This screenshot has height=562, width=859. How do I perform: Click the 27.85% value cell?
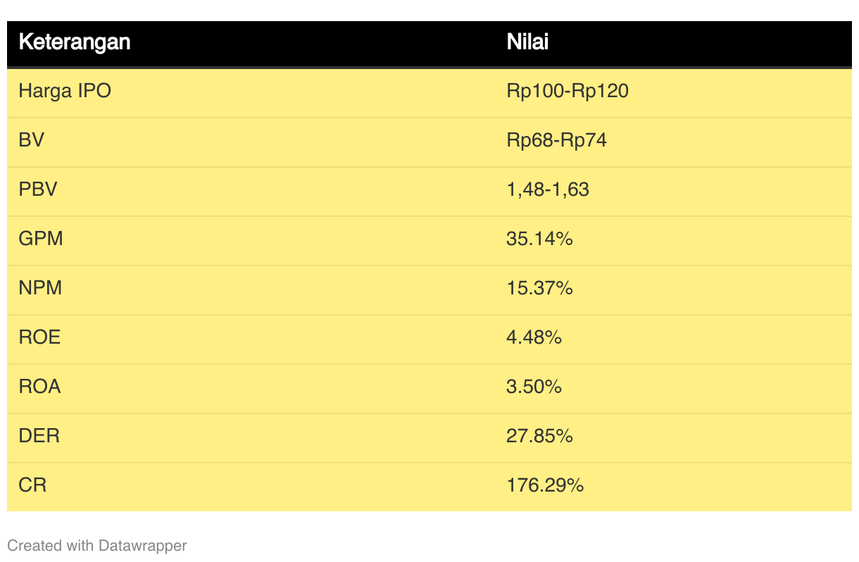pos(539,436)
